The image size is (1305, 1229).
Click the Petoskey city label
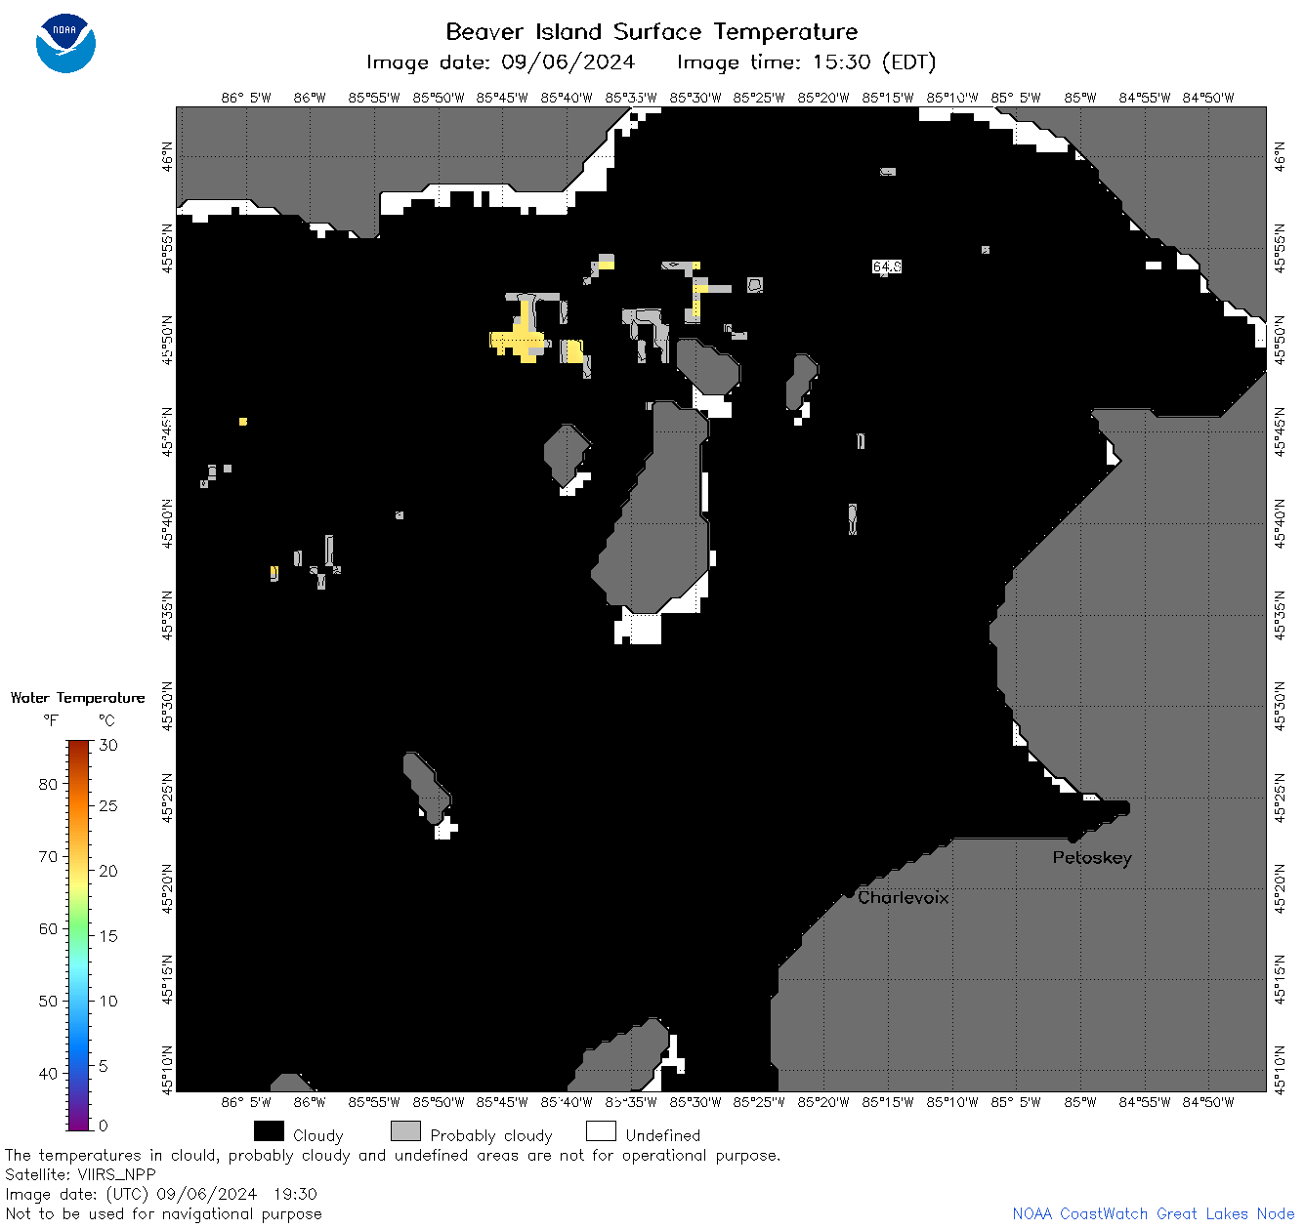pyautogui.click(x=1092, y=858)
